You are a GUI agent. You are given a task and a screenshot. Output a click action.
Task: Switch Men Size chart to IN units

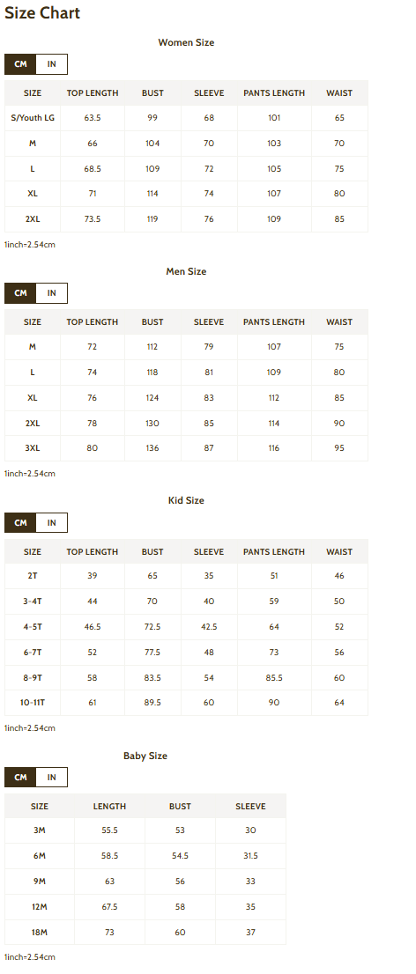point(52,293)
